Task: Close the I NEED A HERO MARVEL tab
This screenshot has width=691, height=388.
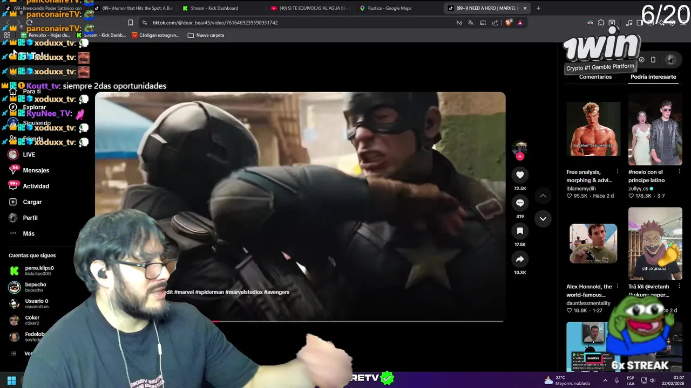Action: point(525,8)
